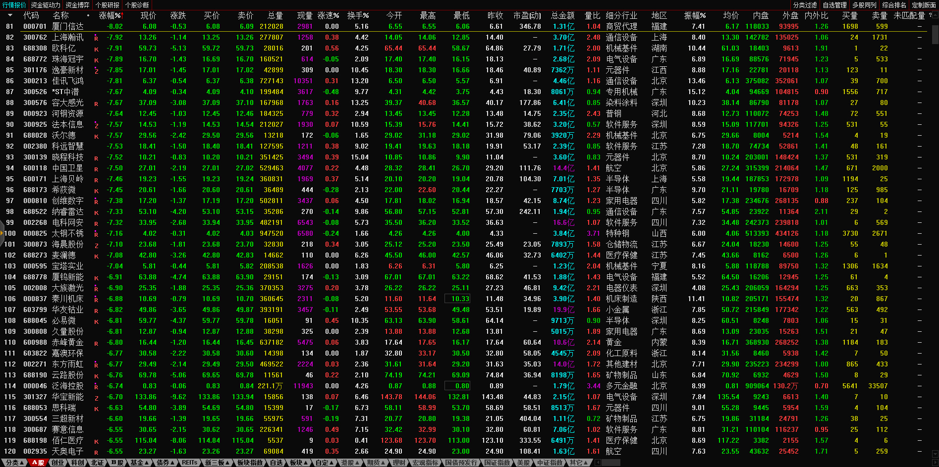Click the vertical scrollbar thumb
The height and width of the screenshot is (467, 939).
pos(935,34)
